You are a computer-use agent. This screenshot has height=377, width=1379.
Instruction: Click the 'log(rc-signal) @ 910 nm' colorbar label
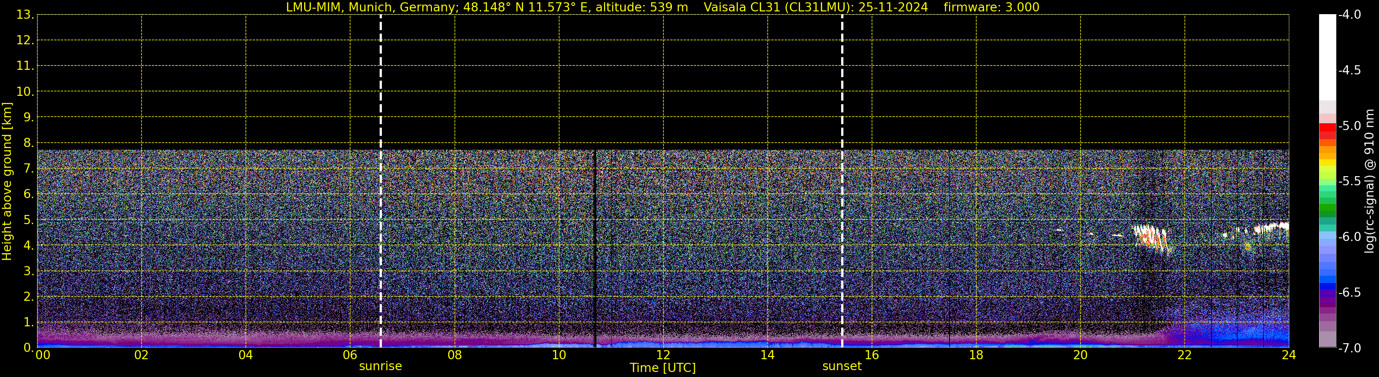pyautogui.click(x=1369, y=181)
